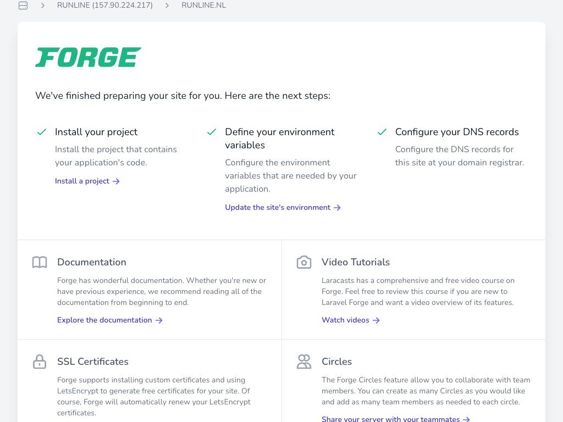Click the arrow beside Explore the documentation
Viewport: 563px width, 422px height.
[x=159, y=320]
